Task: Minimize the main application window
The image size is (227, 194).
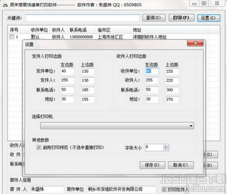Action: pyautogui.click(x=194, y=4)
